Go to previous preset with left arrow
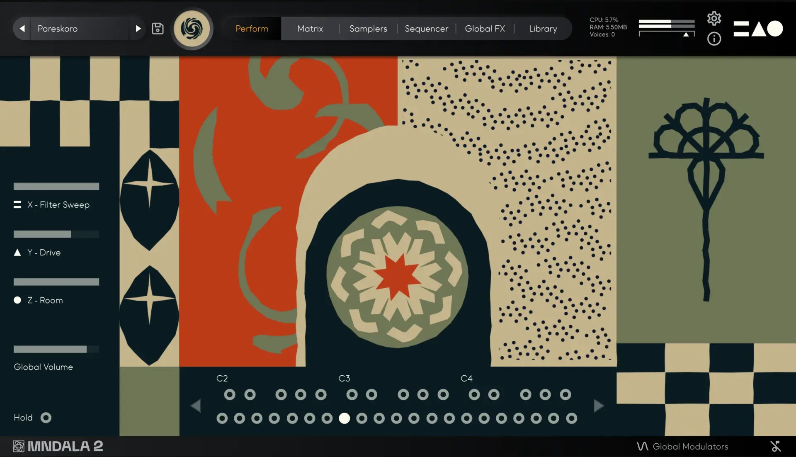Viewport: 796px width, 457px height. point(22,29)
